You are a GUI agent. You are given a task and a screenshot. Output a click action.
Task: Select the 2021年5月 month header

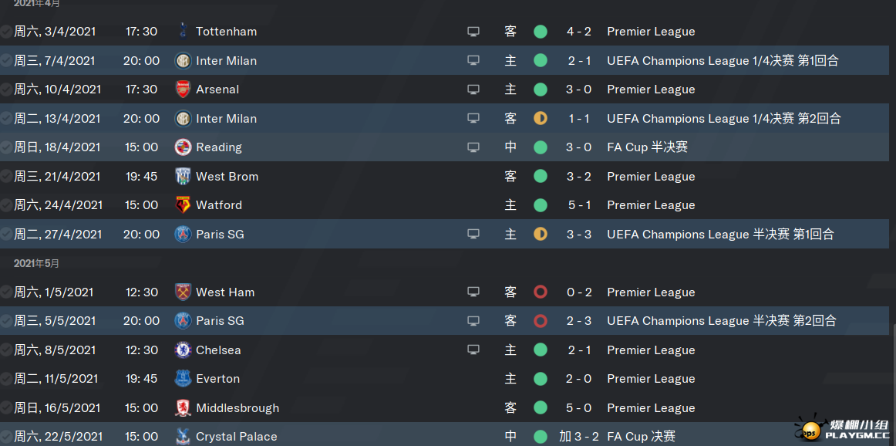36,263
